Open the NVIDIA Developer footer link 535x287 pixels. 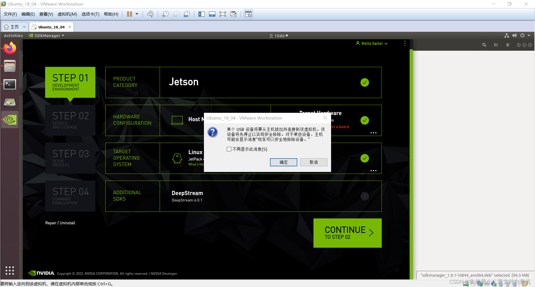coord(164,274)
